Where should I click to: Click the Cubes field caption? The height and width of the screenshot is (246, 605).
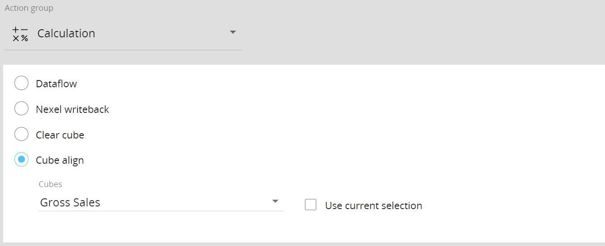point(51,184)
